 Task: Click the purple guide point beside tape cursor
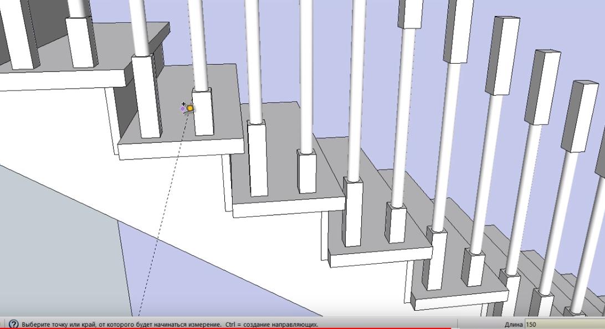[183, 109]
